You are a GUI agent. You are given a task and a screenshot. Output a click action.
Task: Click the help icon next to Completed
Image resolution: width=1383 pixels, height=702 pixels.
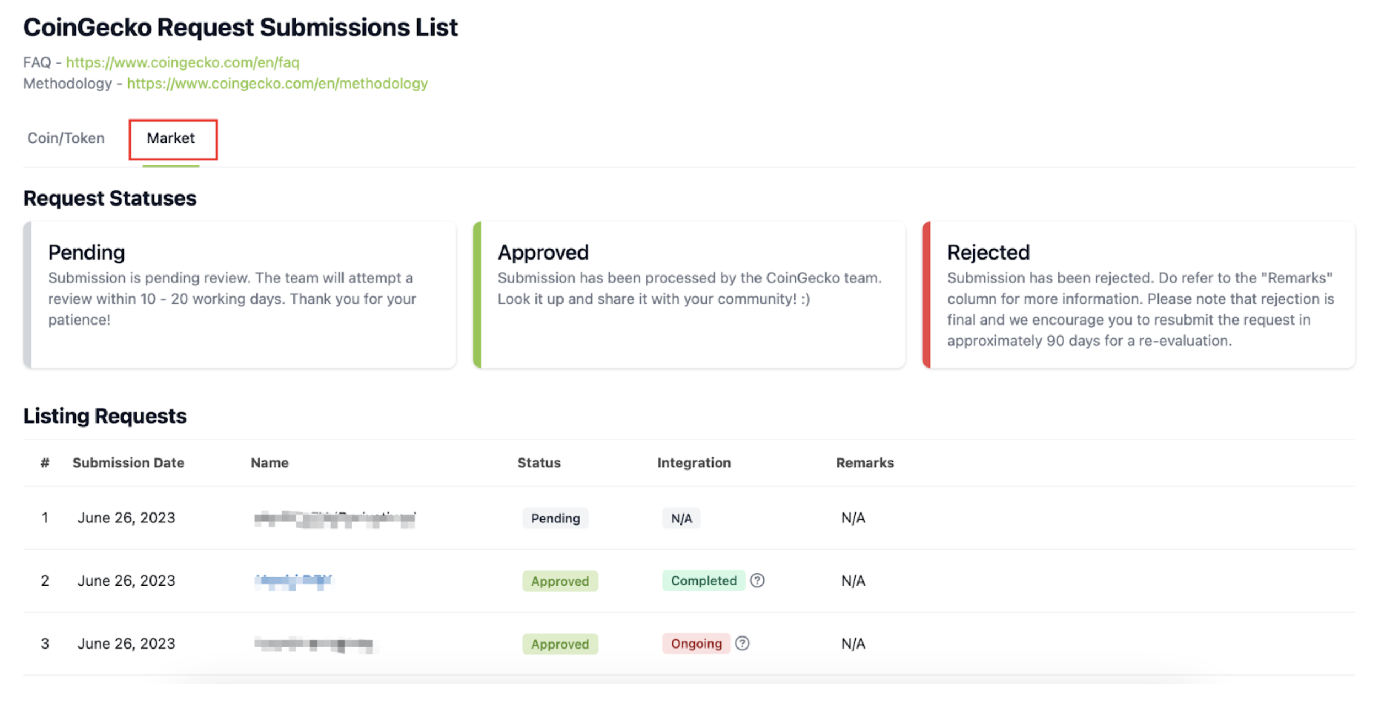[x=757, y=580]
